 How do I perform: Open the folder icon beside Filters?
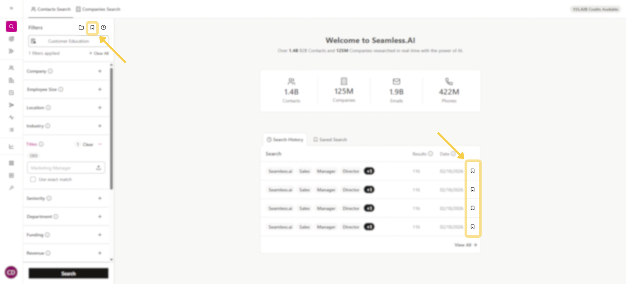click(81, 27)
